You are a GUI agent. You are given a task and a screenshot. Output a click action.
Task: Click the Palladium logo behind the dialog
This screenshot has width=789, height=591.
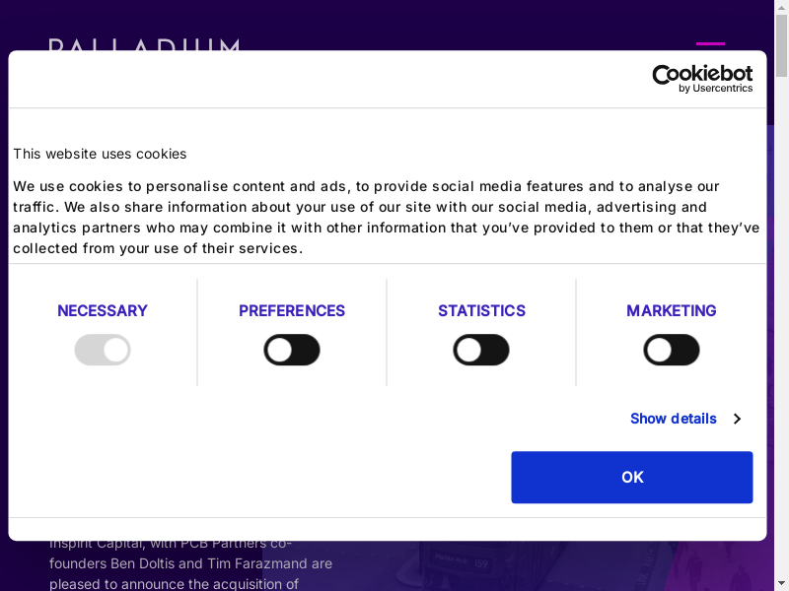coord(144,44)
